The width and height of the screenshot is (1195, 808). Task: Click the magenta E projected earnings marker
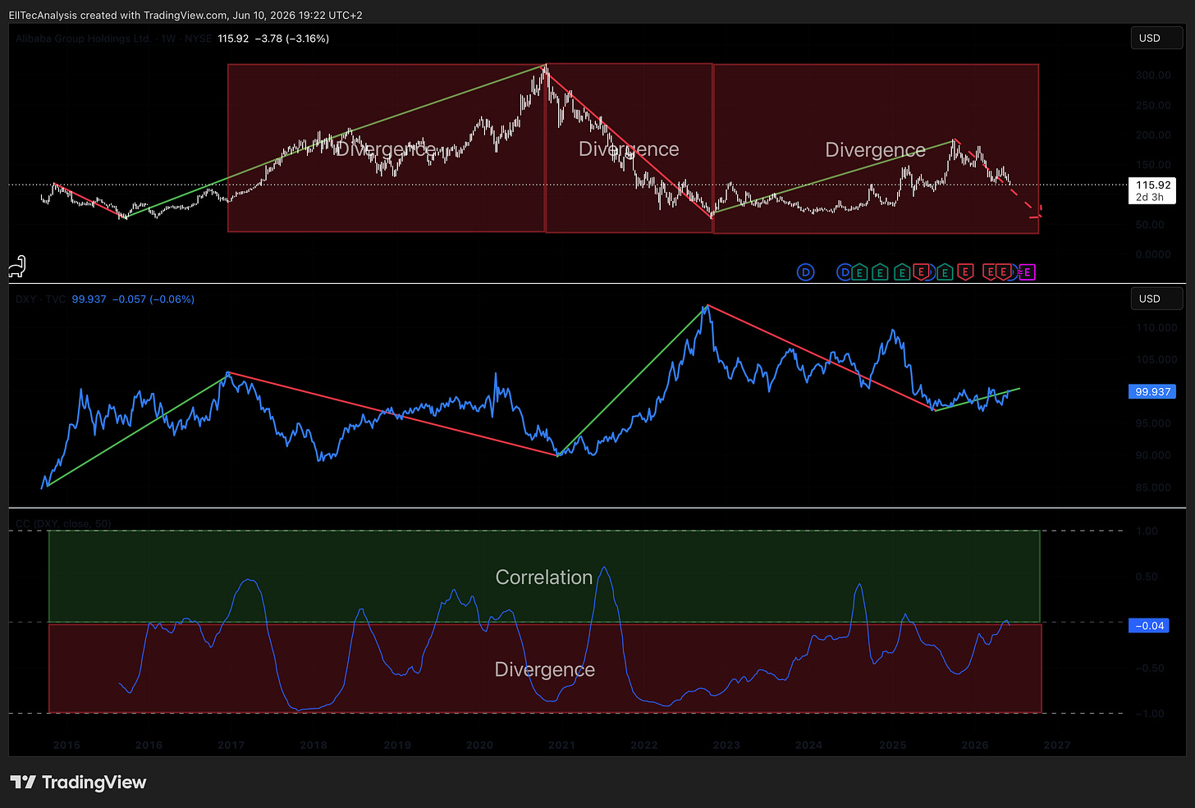pyautogui.click(x=1027, y=272)
